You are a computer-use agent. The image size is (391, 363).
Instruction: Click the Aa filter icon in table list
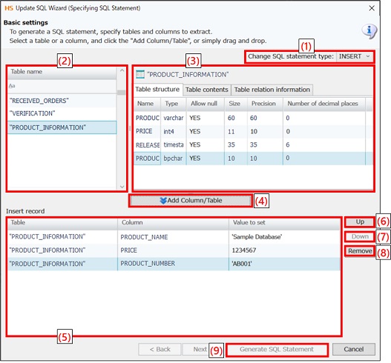(x=12, y=86)
